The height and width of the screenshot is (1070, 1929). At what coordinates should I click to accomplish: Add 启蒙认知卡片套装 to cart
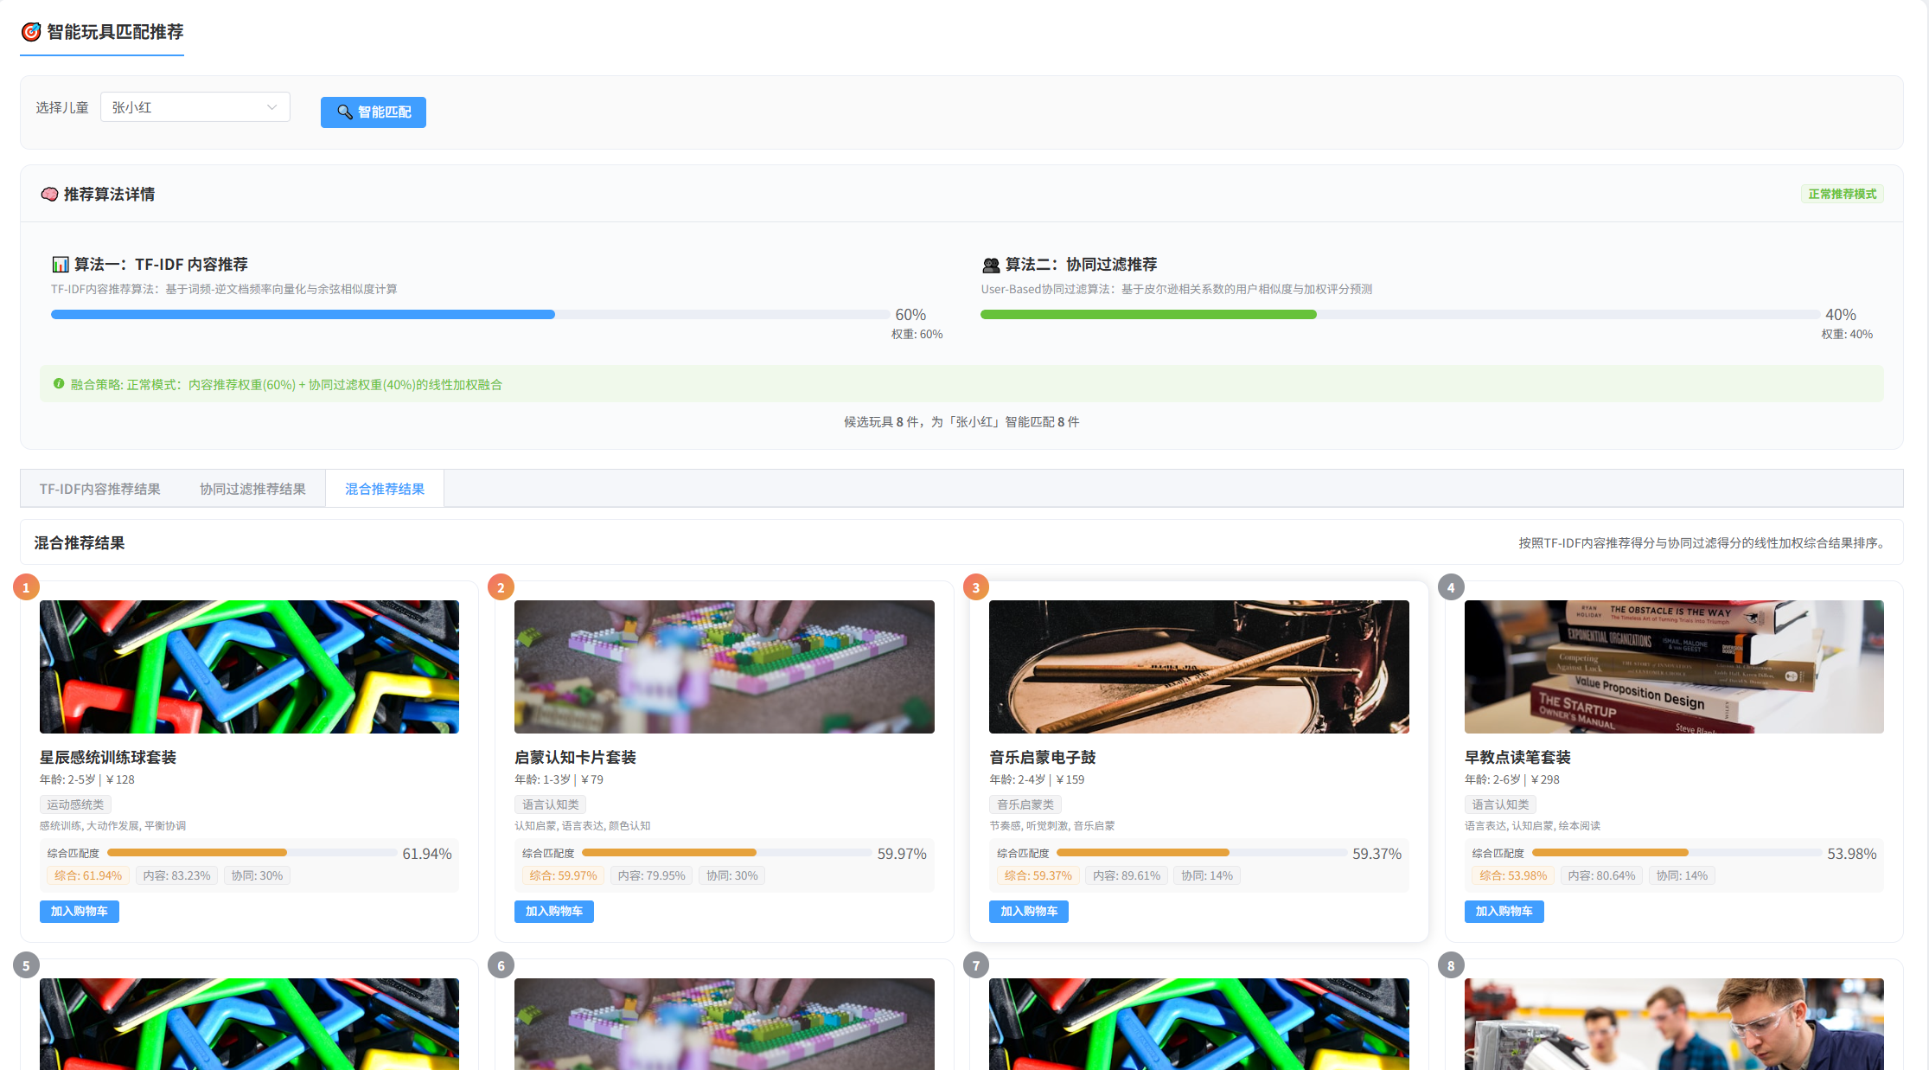[x=554, y=911]
